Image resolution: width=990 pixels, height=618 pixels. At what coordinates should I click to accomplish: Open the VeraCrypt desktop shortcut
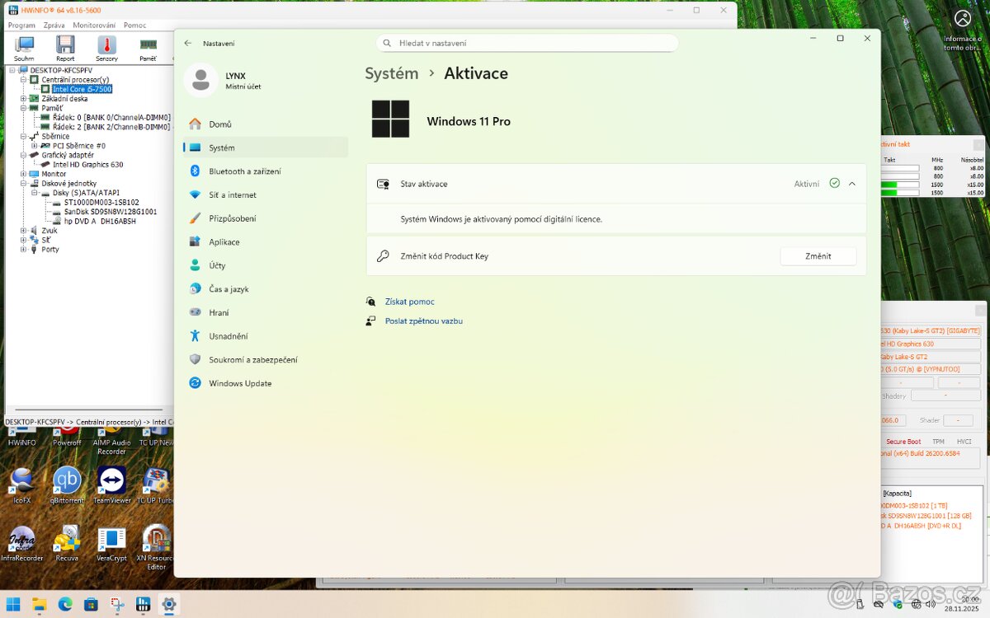pyautogui.click(x=111, y=541)
